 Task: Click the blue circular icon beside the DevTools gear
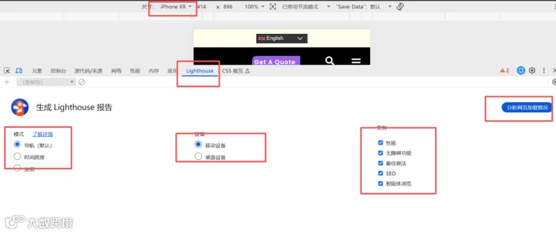[521, 70]
